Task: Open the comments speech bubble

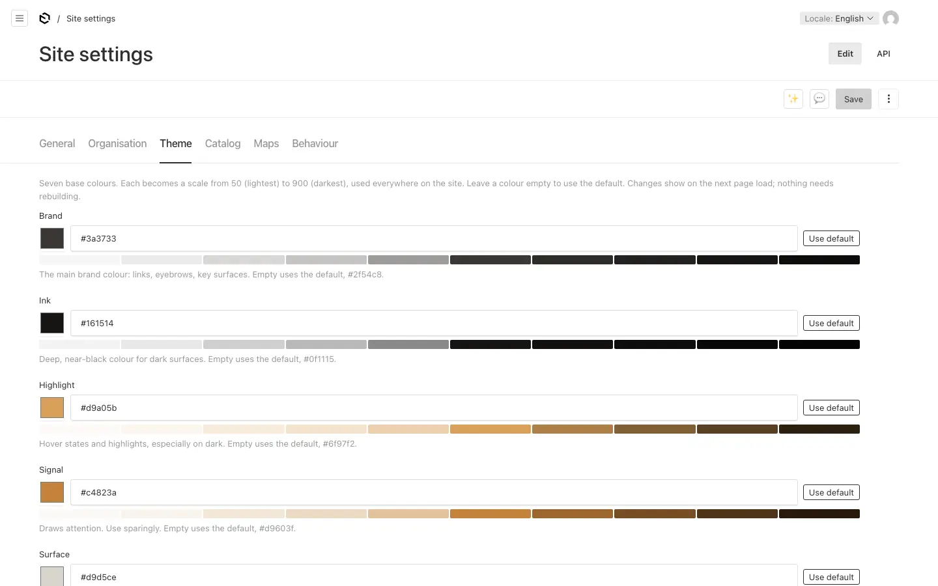Action: (x=819, y=99)
